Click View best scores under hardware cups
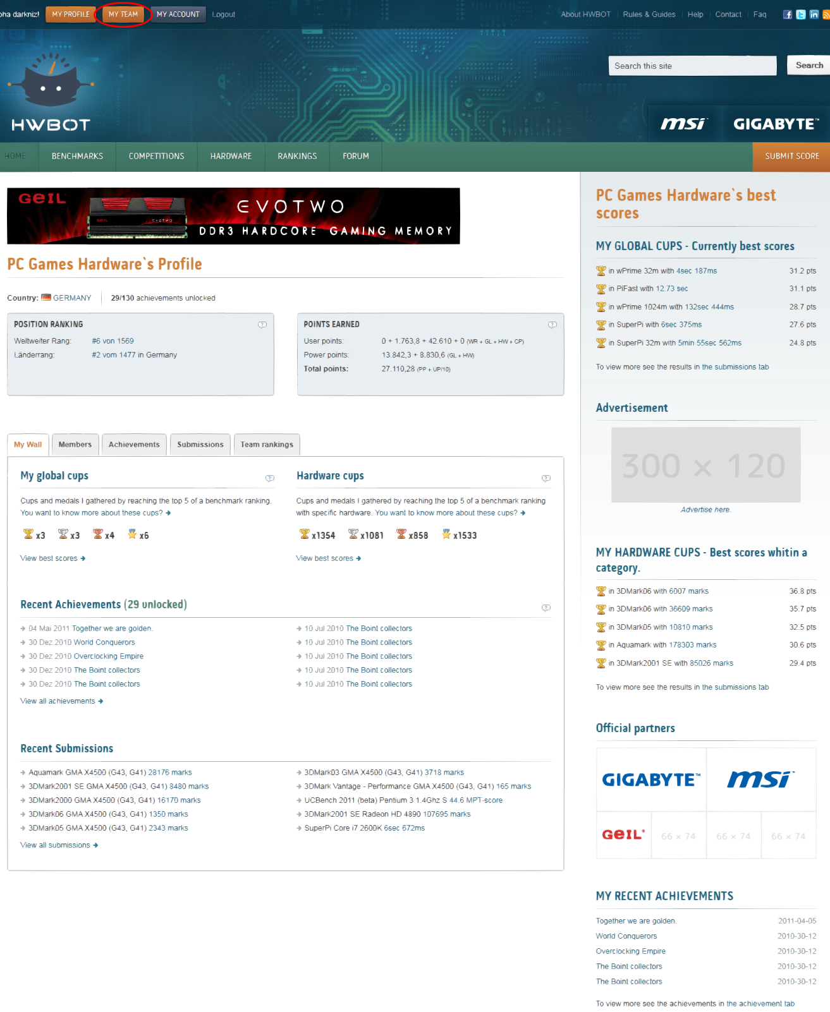830x1012 pixels. pos(328,558)
